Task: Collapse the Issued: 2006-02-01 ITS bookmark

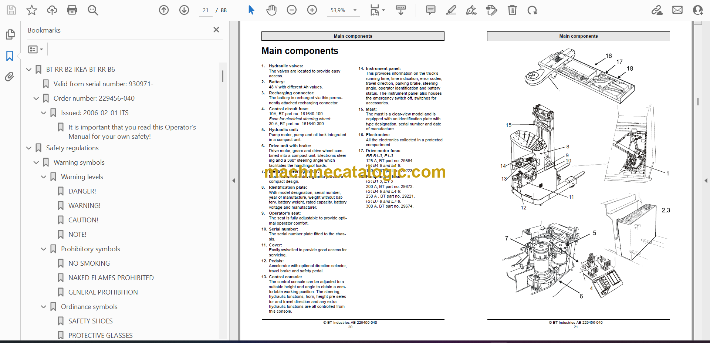Action: (44, 113)
